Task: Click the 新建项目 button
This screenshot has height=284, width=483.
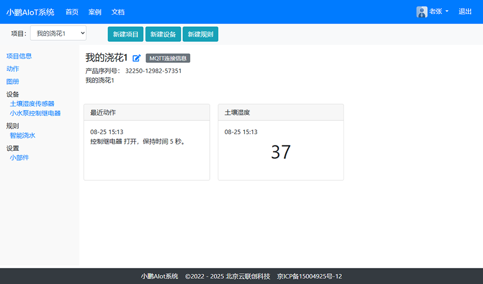Action: 126,34
